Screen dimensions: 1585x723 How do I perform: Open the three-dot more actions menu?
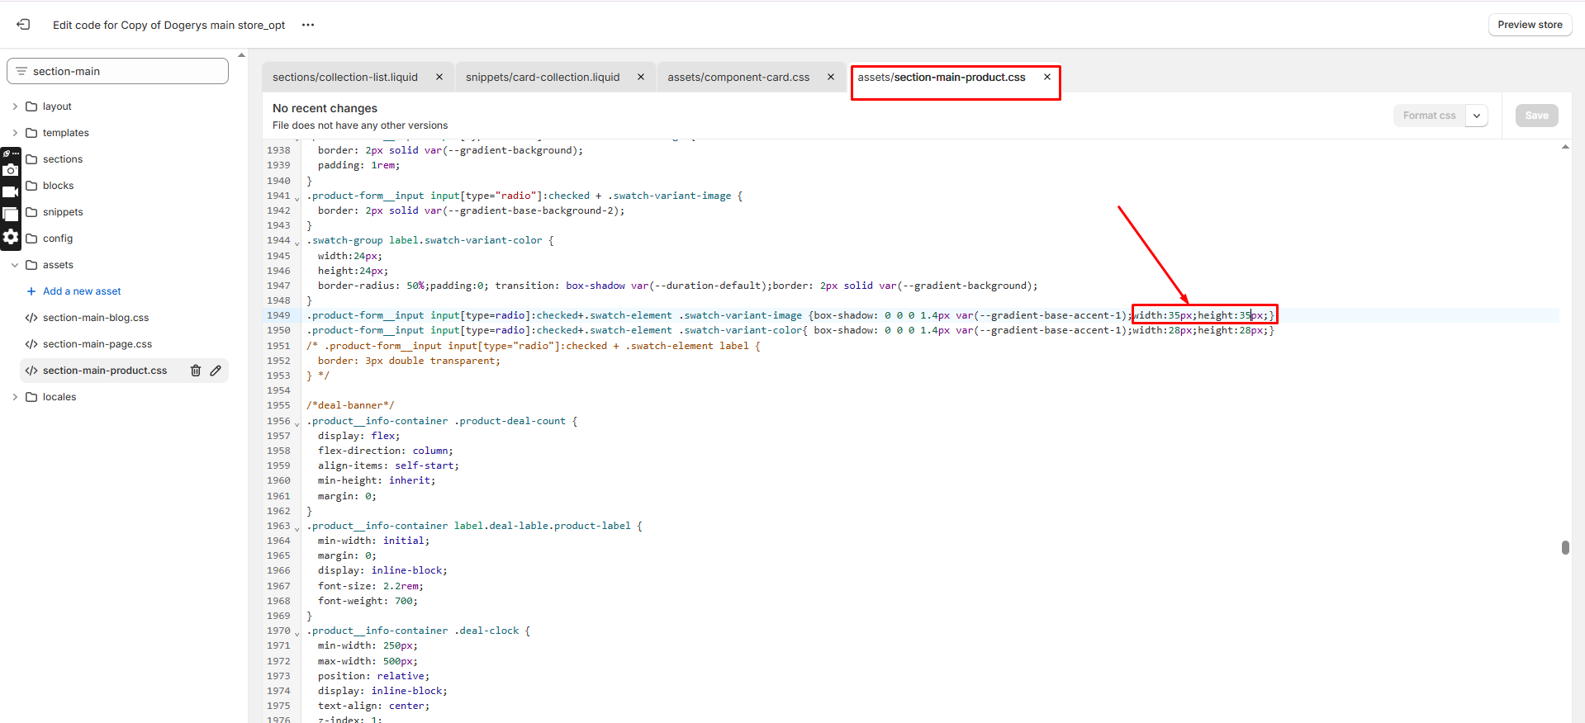pos(308,25)
